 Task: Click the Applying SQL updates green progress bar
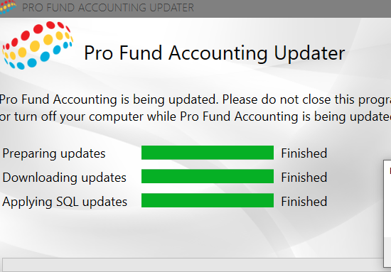[208, 200]
